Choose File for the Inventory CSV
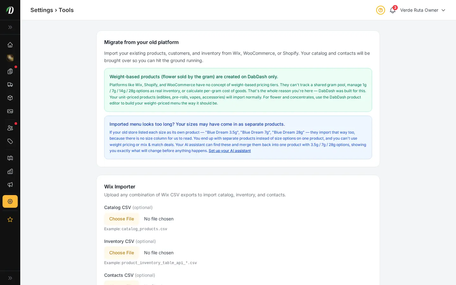Screen dimensions: 456x285 (122, 253)
